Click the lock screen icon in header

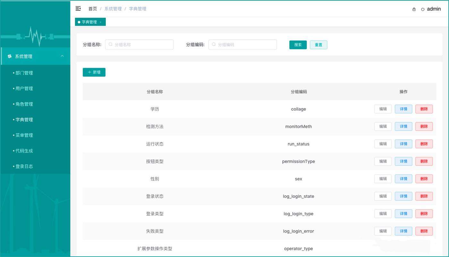[414, 9]
